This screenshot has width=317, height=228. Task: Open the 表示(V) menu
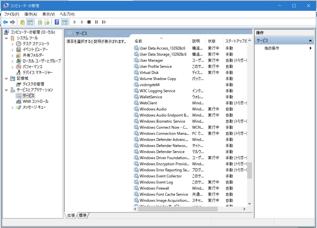pos(48,14)
